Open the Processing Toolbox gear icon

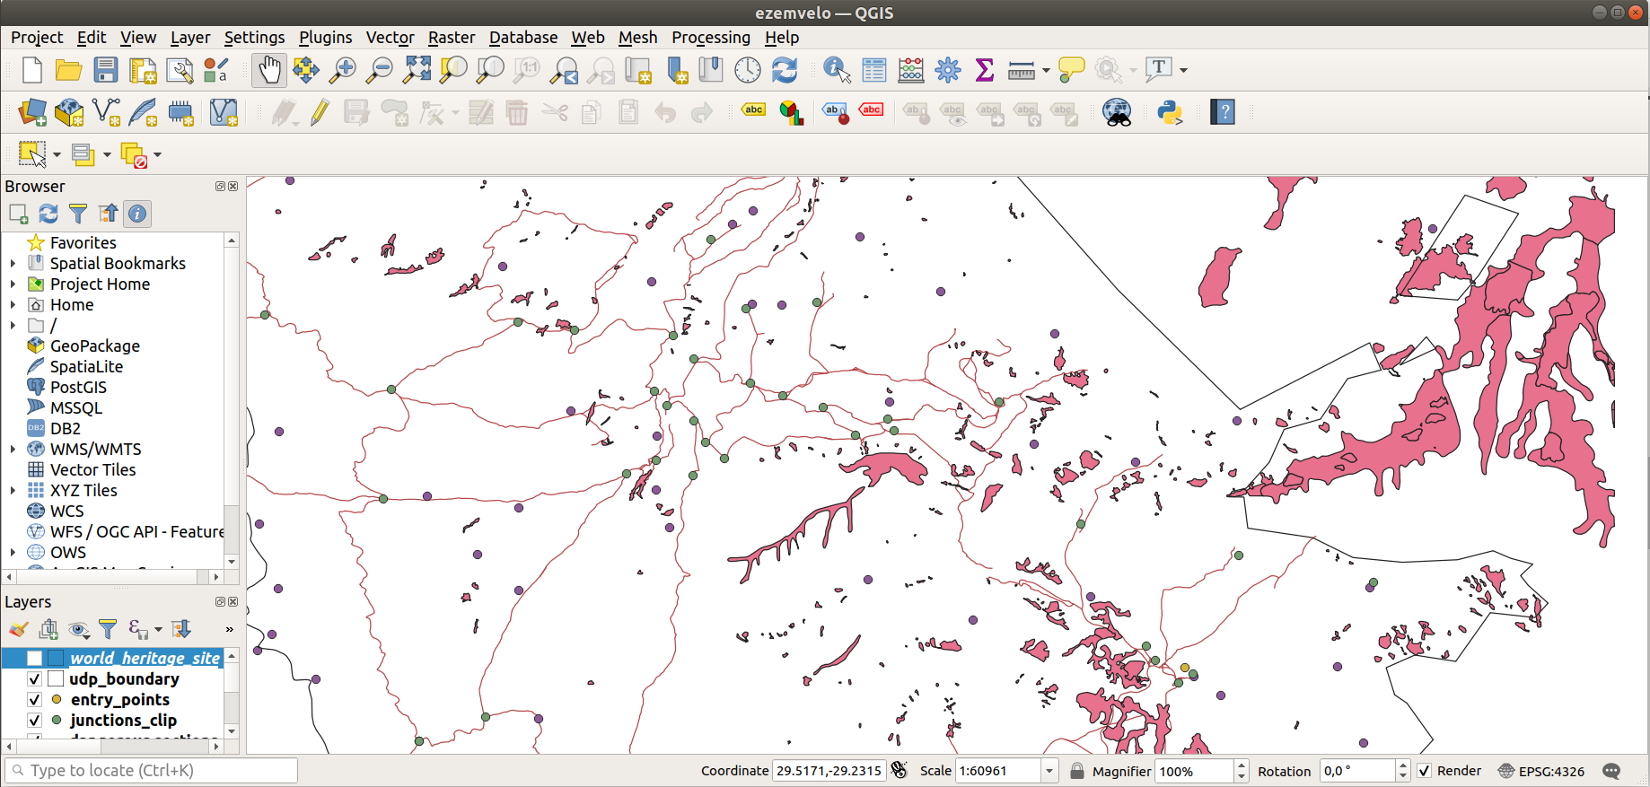[x=947, y=70]
